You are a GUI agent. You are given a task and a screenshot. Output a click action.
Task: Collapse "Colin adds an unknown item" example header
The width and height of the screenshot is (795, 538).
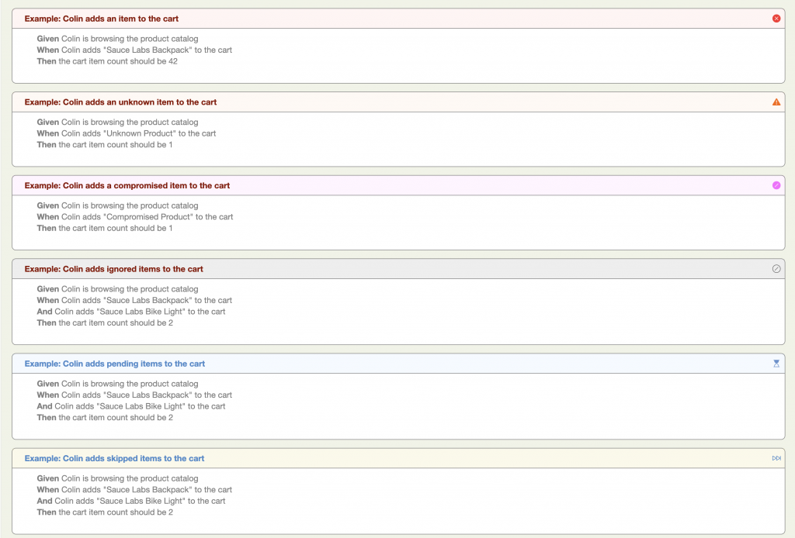120,102
